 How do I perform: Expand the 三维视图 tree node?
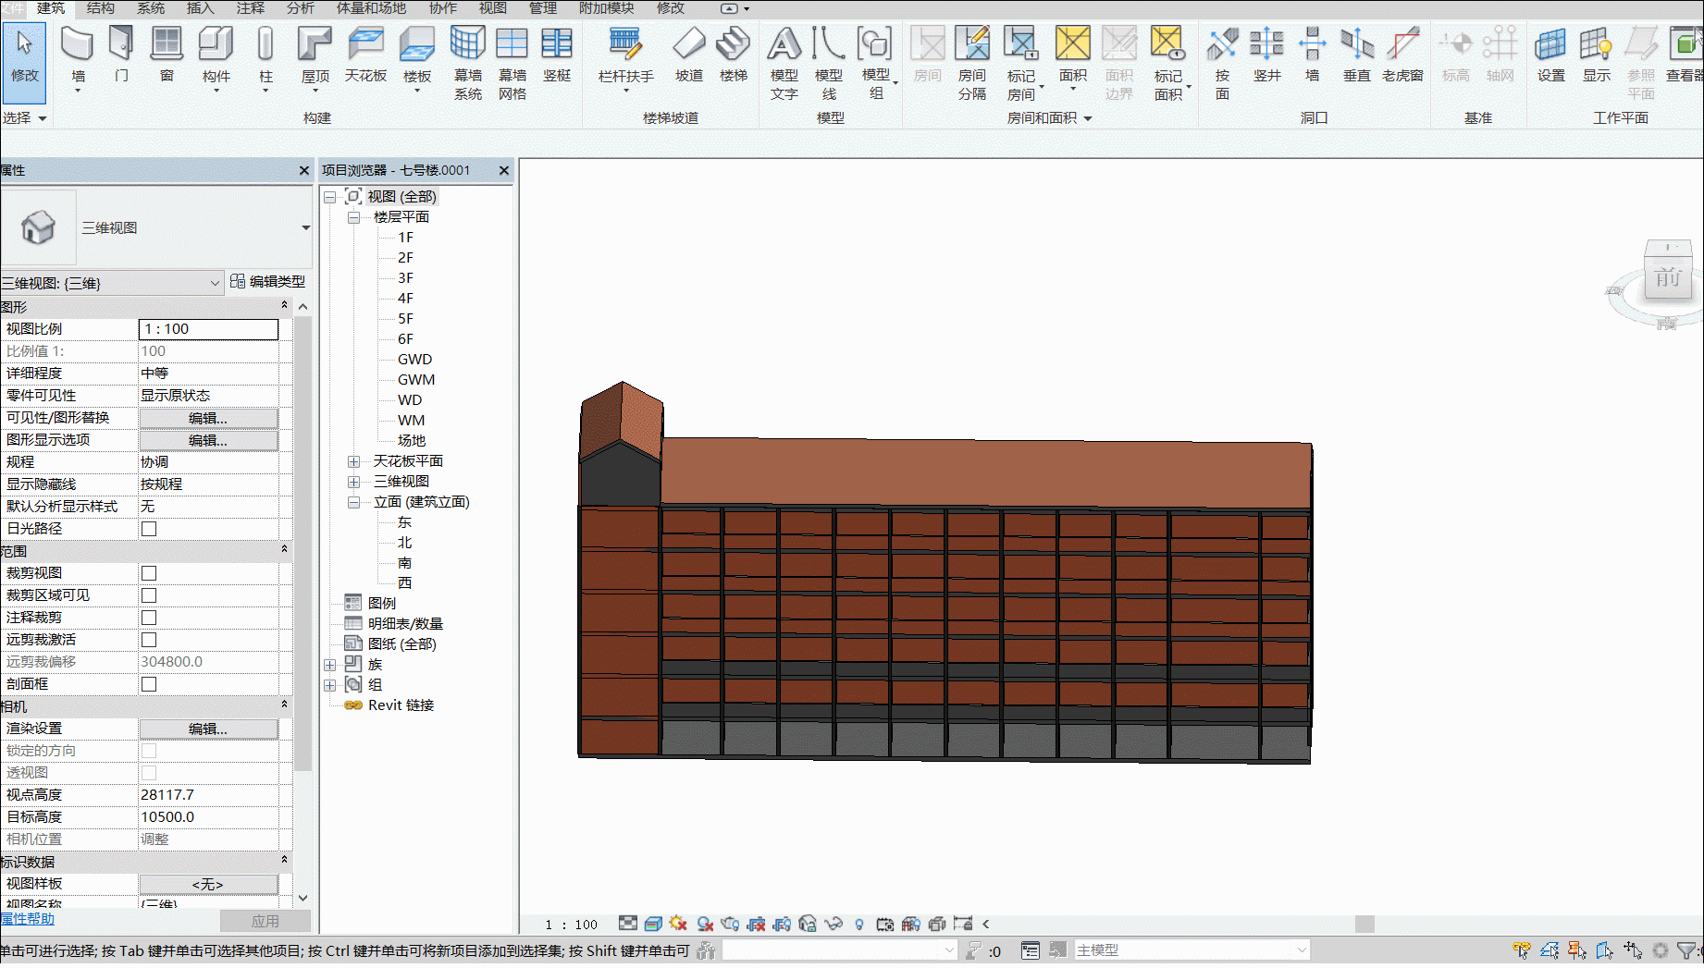[353, 482]
